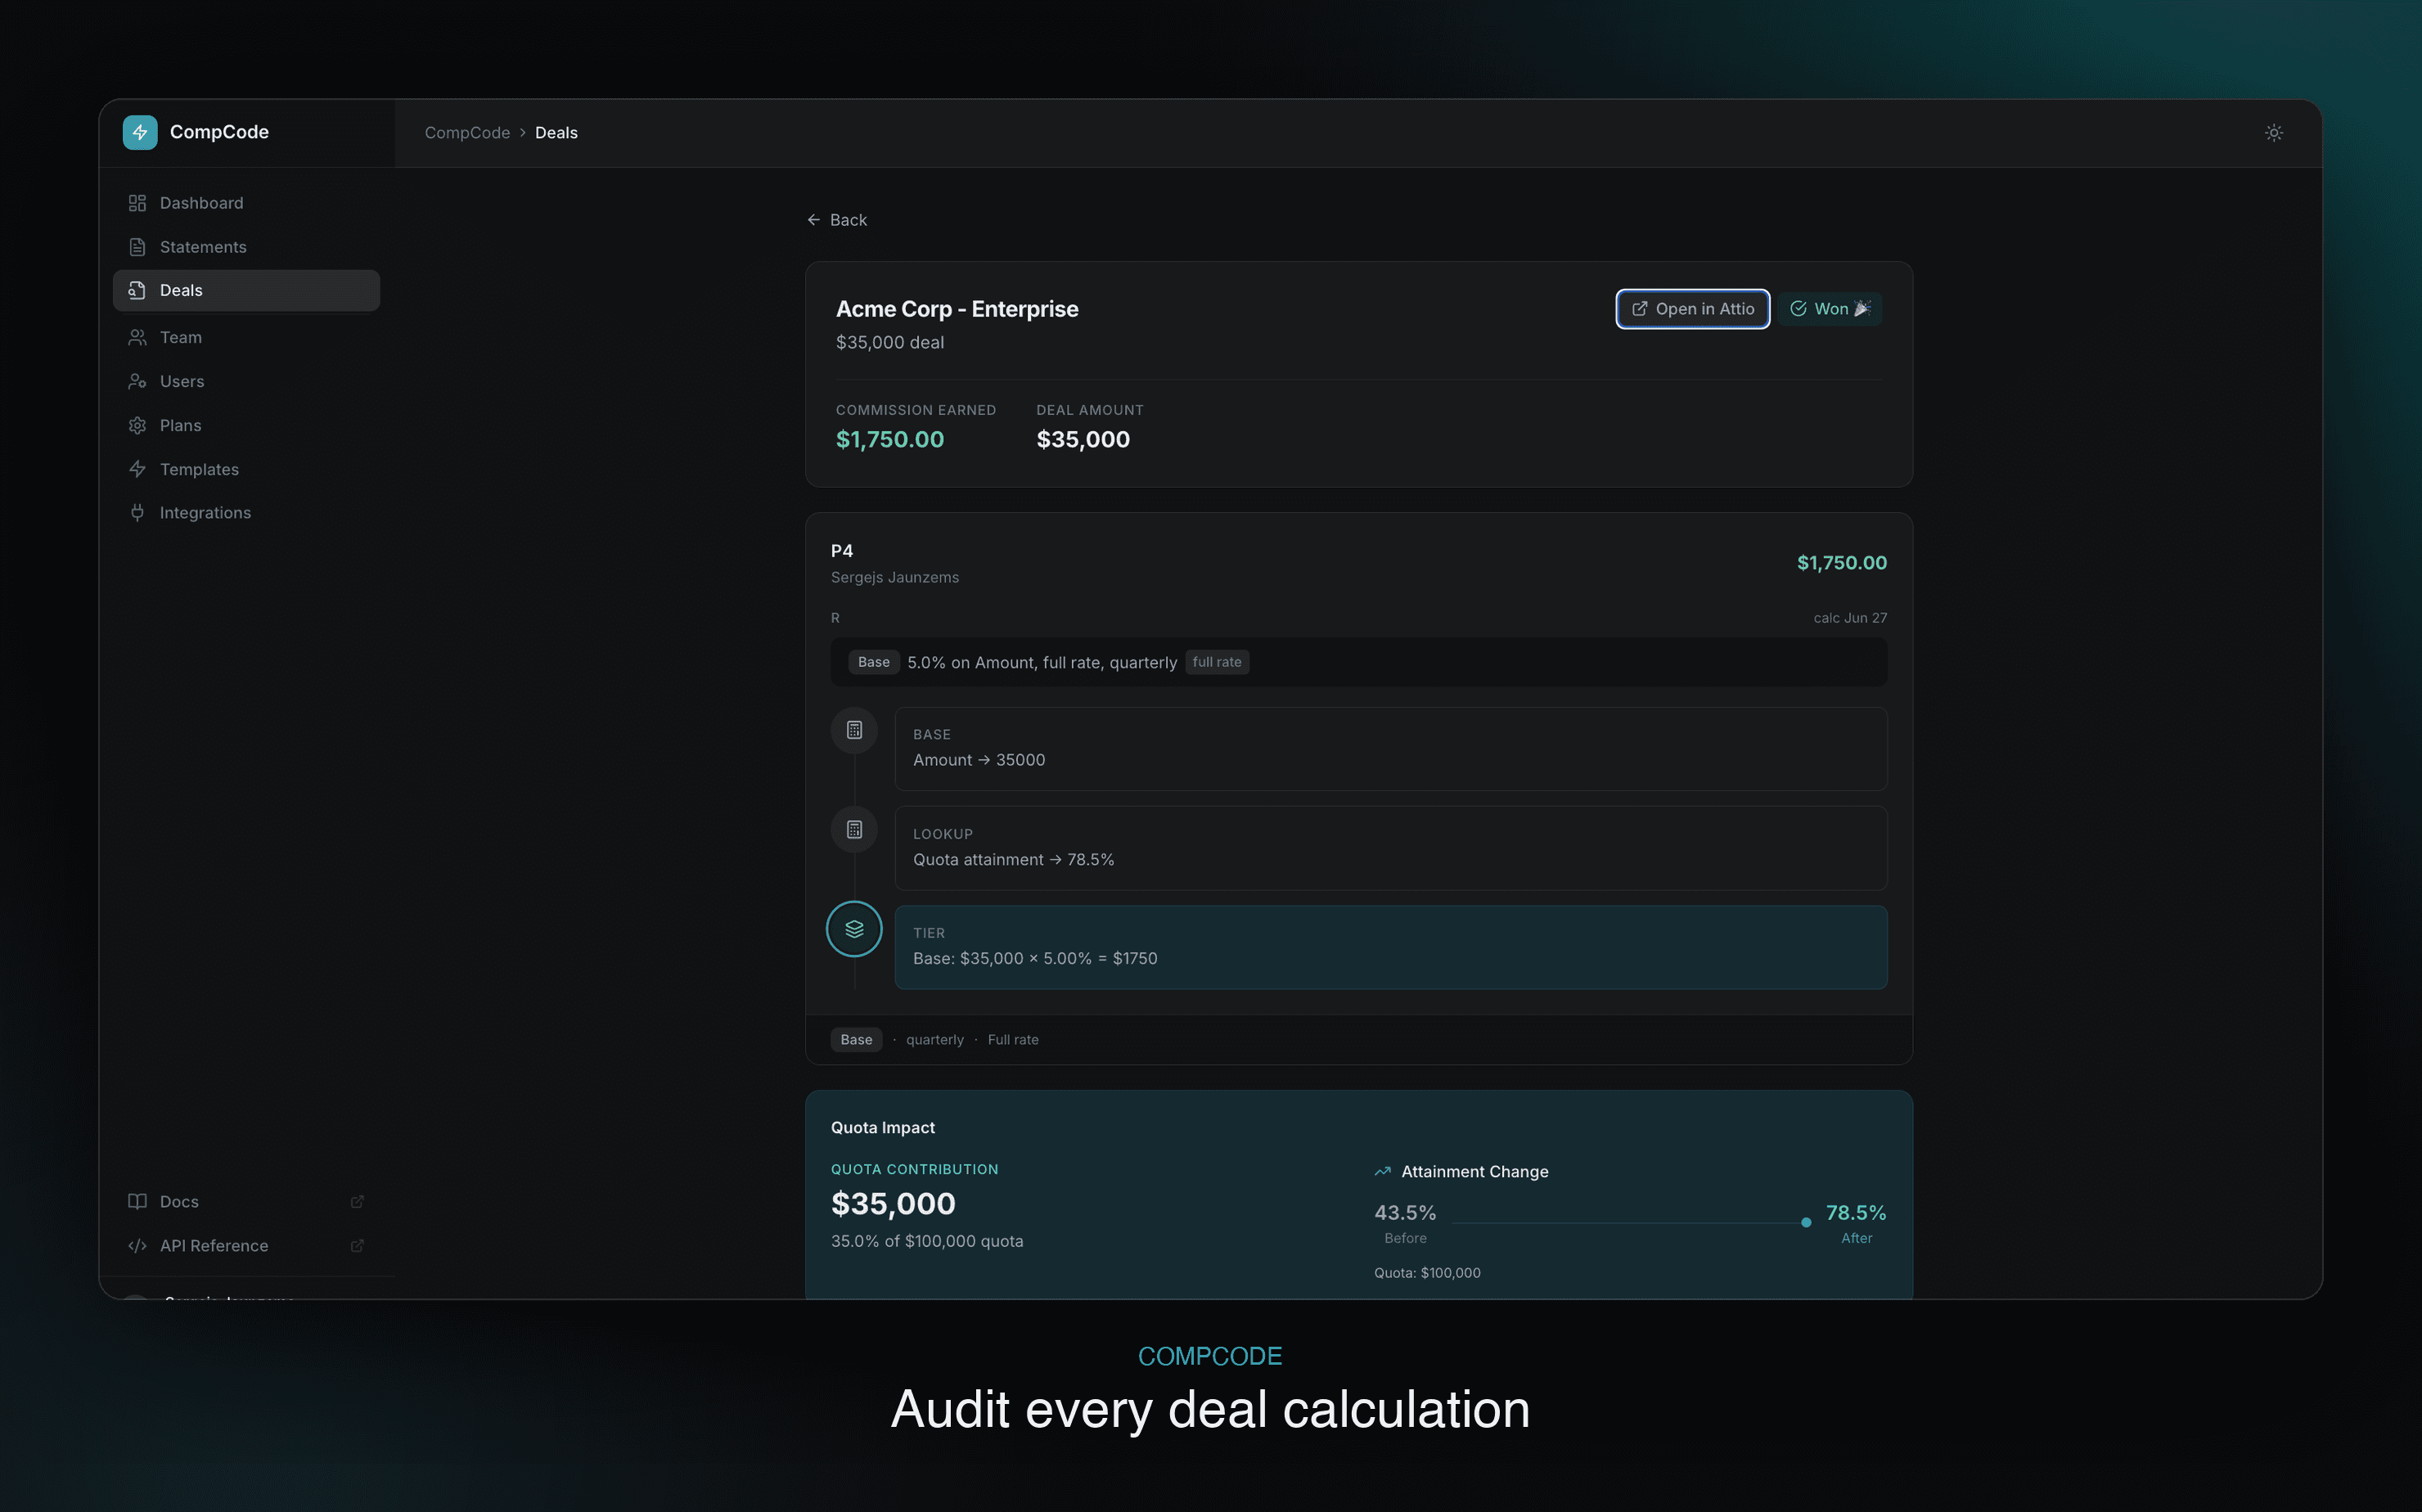
Task: Open Templates lightning icon in sidebar
Action: click(x=137, y=470)
